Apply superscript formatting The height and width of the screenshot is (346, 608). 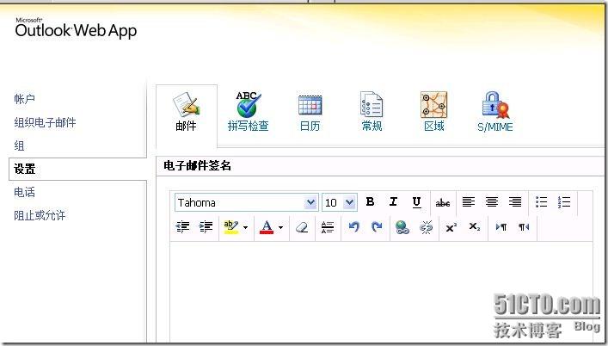pos(451,227)
